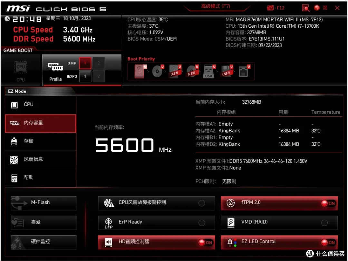Select the optical disc boot device icon
The height and width of the screenshot is (261, 348).
[x=158, y=71]
